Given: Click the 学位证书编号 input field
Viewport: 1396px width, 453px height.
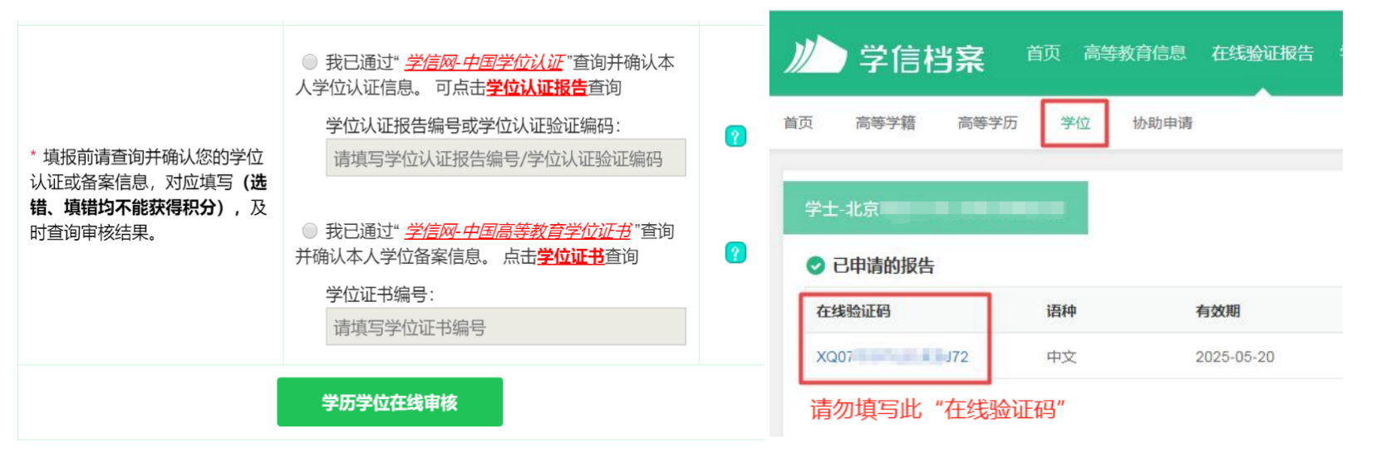Looking at the screenshot, I should 505,328.
